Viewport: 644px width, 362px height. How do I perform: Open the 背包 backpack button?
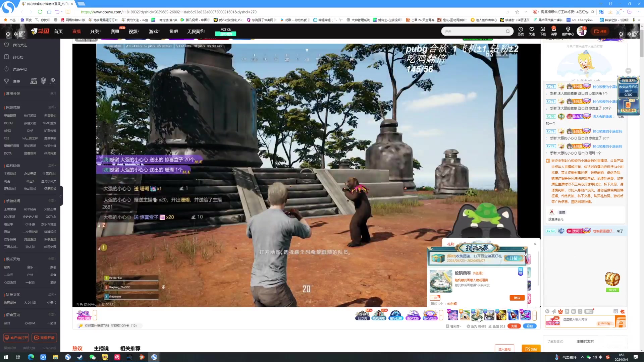(x=530, y=326)
